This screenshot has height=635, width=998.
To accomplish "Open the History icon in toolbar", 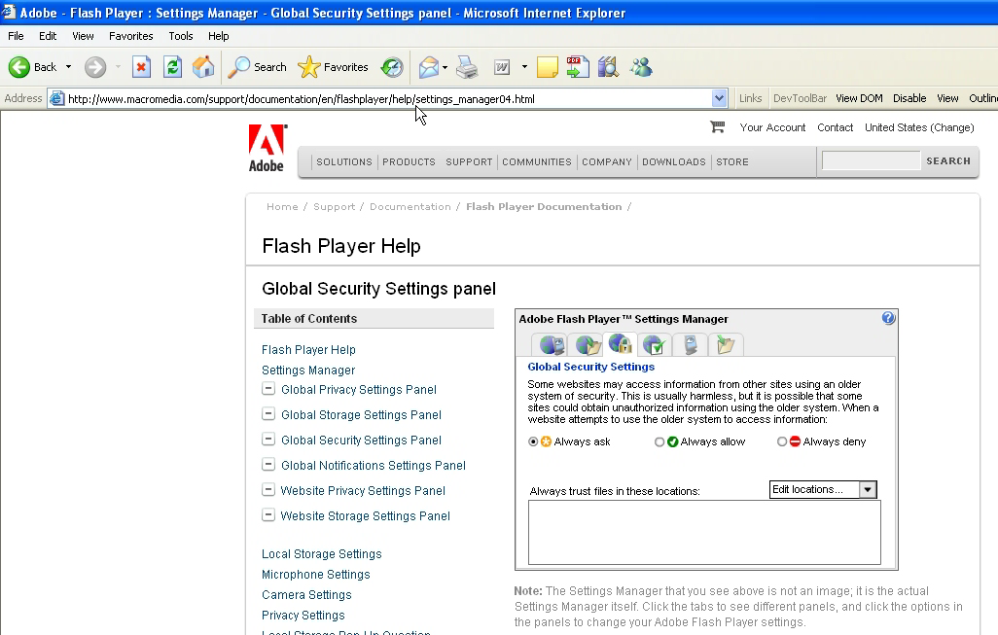I will click(392, 67).
